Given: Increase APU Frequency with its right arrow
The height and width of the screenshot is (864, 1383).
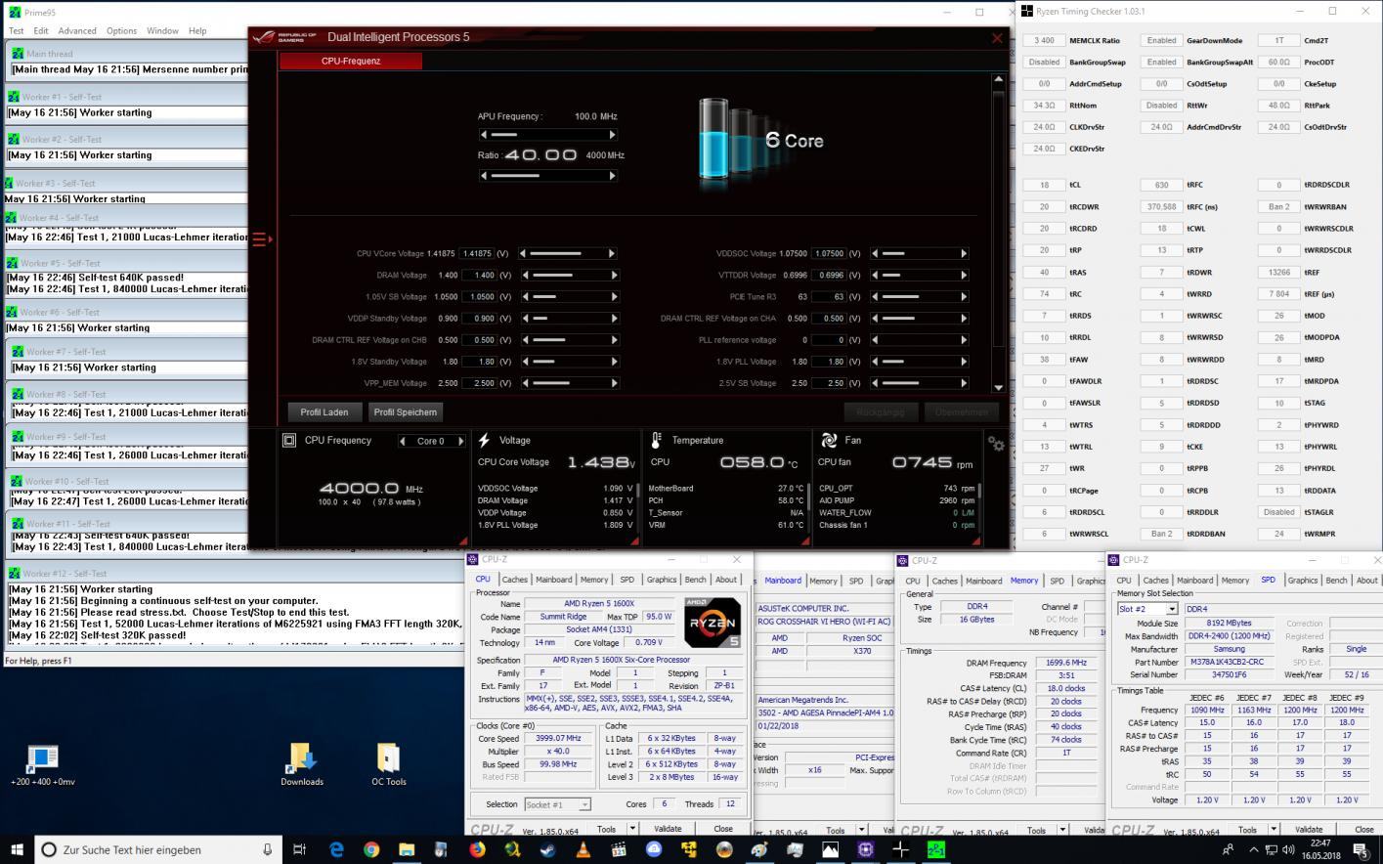Looking at the screenshot, I should click(x=613, y=135).
